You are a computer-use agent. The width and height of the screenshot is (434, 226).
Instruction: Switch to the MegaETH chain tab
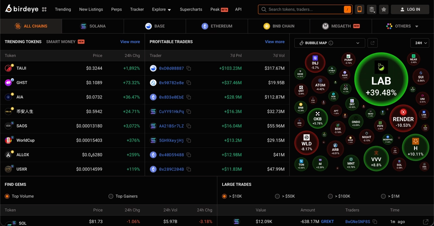coord(341,26)
